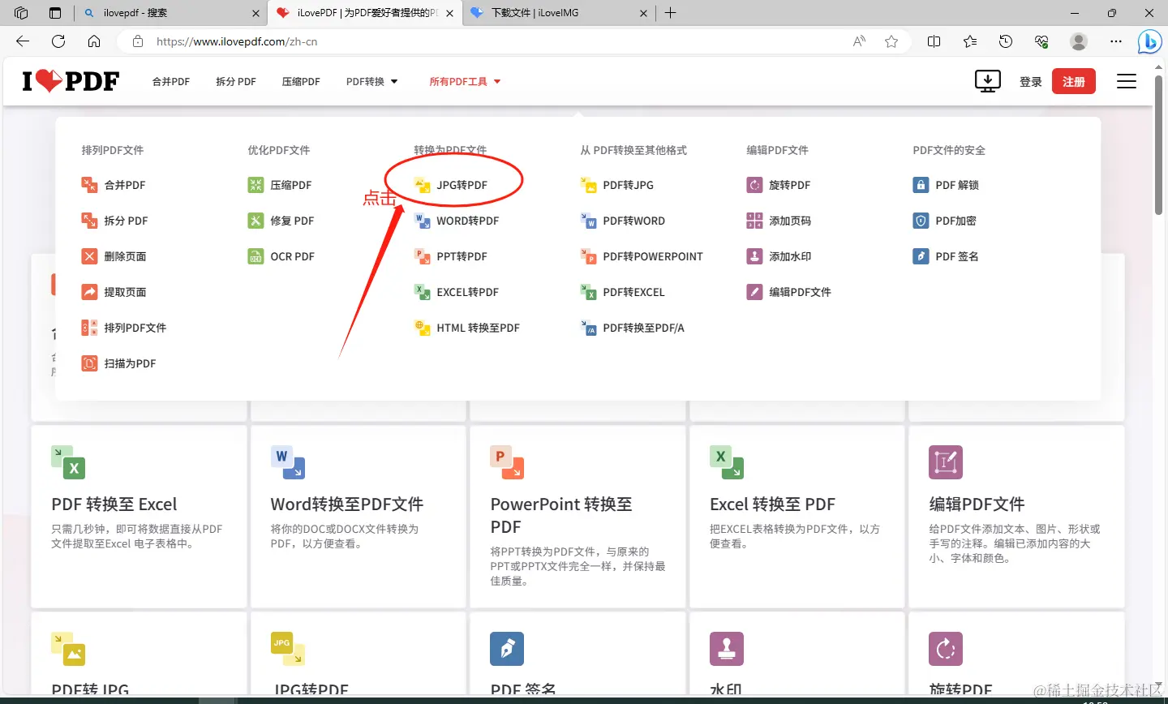The image size is (1168, 704).
Task: Switch to the ilovepdf - 搜索 tab
Action: click(171, 13)
